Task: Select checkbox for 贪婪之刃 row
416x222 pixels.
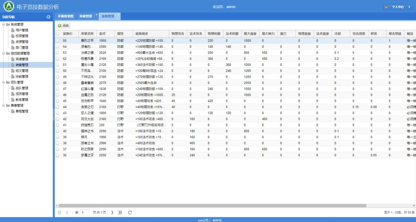Action: [x=58, y=107]
